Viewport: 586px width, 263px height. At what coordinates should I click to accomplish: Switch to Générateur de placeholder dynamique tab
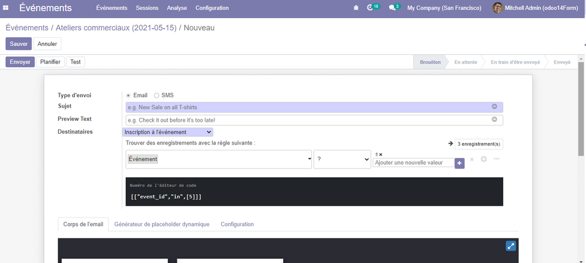162,225
